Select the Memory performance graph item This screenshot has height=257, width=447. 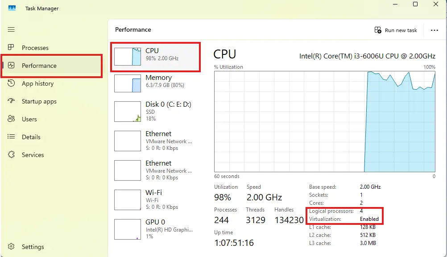pyautogui.click(x=155, y=83)
